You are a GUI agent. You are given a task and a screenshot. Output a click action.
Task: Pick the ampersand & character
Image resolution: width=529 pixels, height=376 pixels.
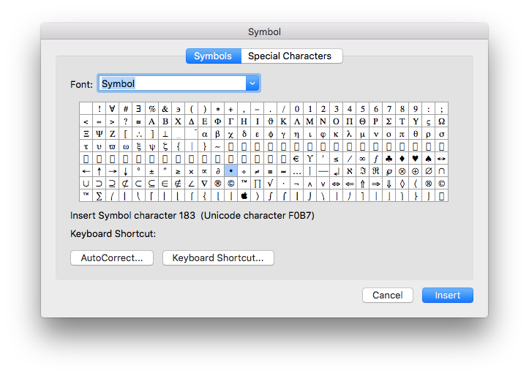[x=165, y=108]
